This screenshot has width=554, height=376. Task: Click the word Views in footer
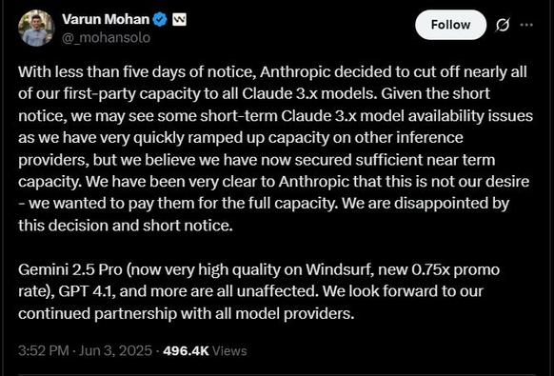click(x=230, y=351)
